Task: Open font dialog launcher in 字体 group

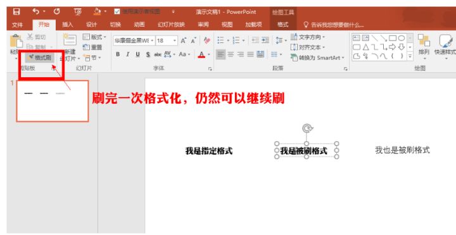Action: [210, 69]
